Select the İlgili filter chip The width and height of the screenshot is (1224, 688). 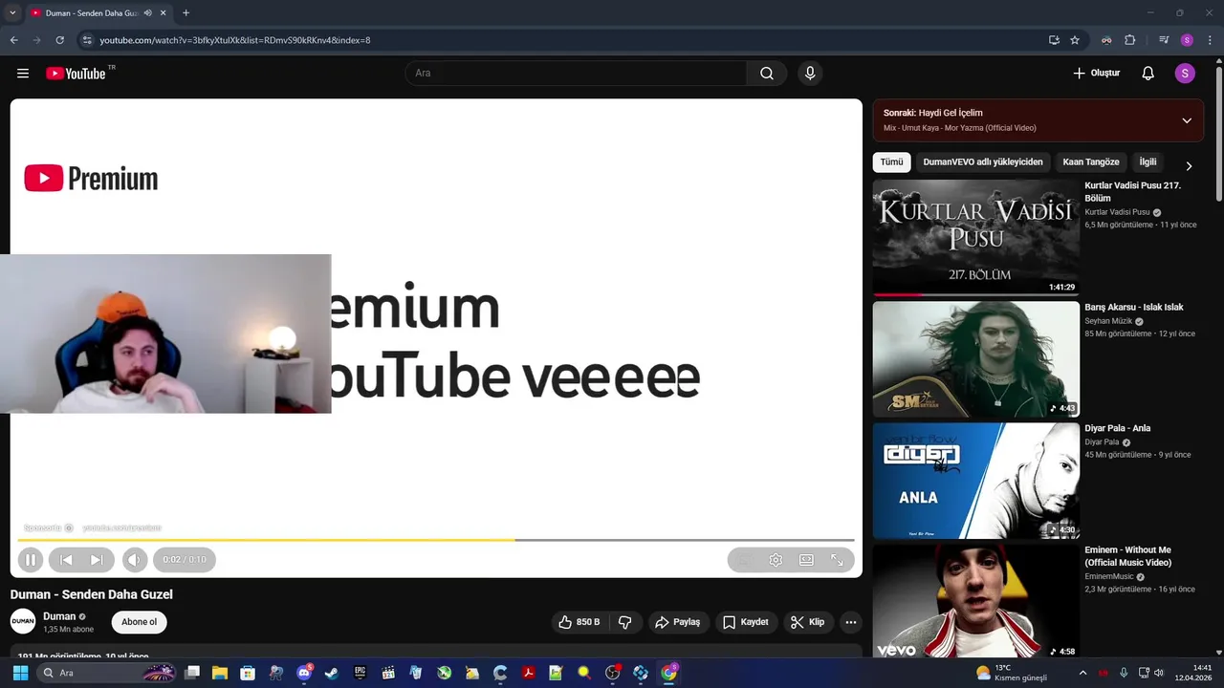(1147, 162)
